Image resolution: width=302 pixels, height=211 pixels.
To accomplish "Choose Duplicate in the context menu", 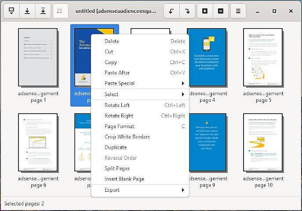I will (x=140, y=147).
